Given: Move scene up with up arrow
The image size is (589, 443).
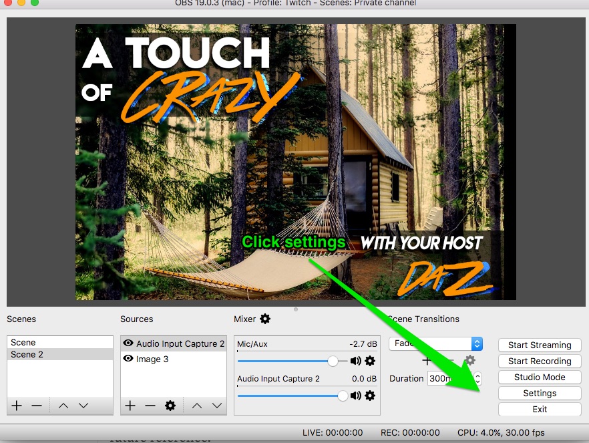Looking at the screenshot, I should (x=63, y=406).
